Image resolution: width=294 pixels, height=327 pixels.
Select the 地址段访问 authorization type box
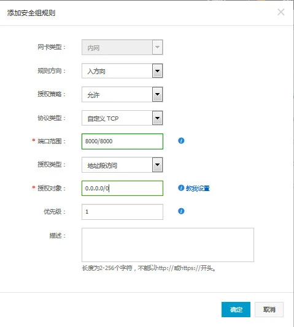[x=122, y=165]
